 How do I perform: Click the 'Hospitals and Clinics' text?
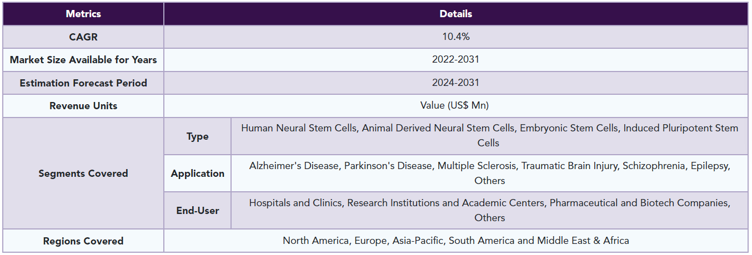(295, 203)
